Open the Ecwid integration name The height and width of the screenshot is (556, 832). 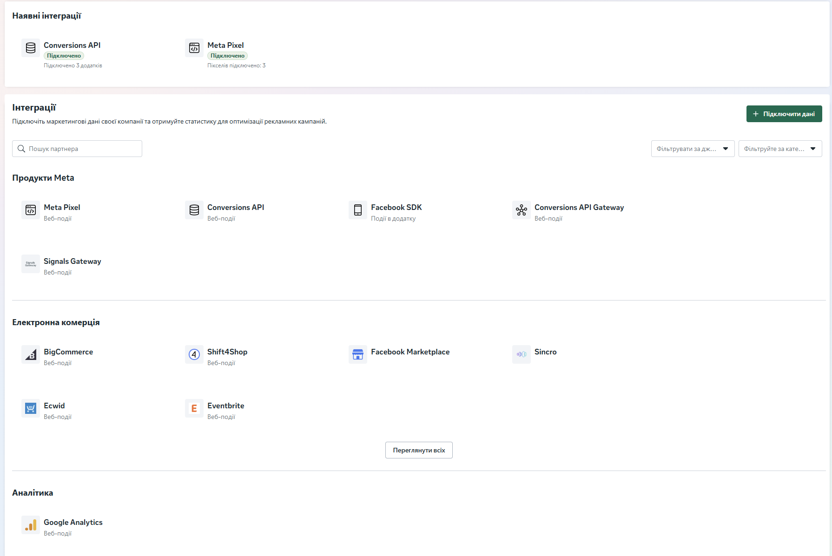click(54, 406)
